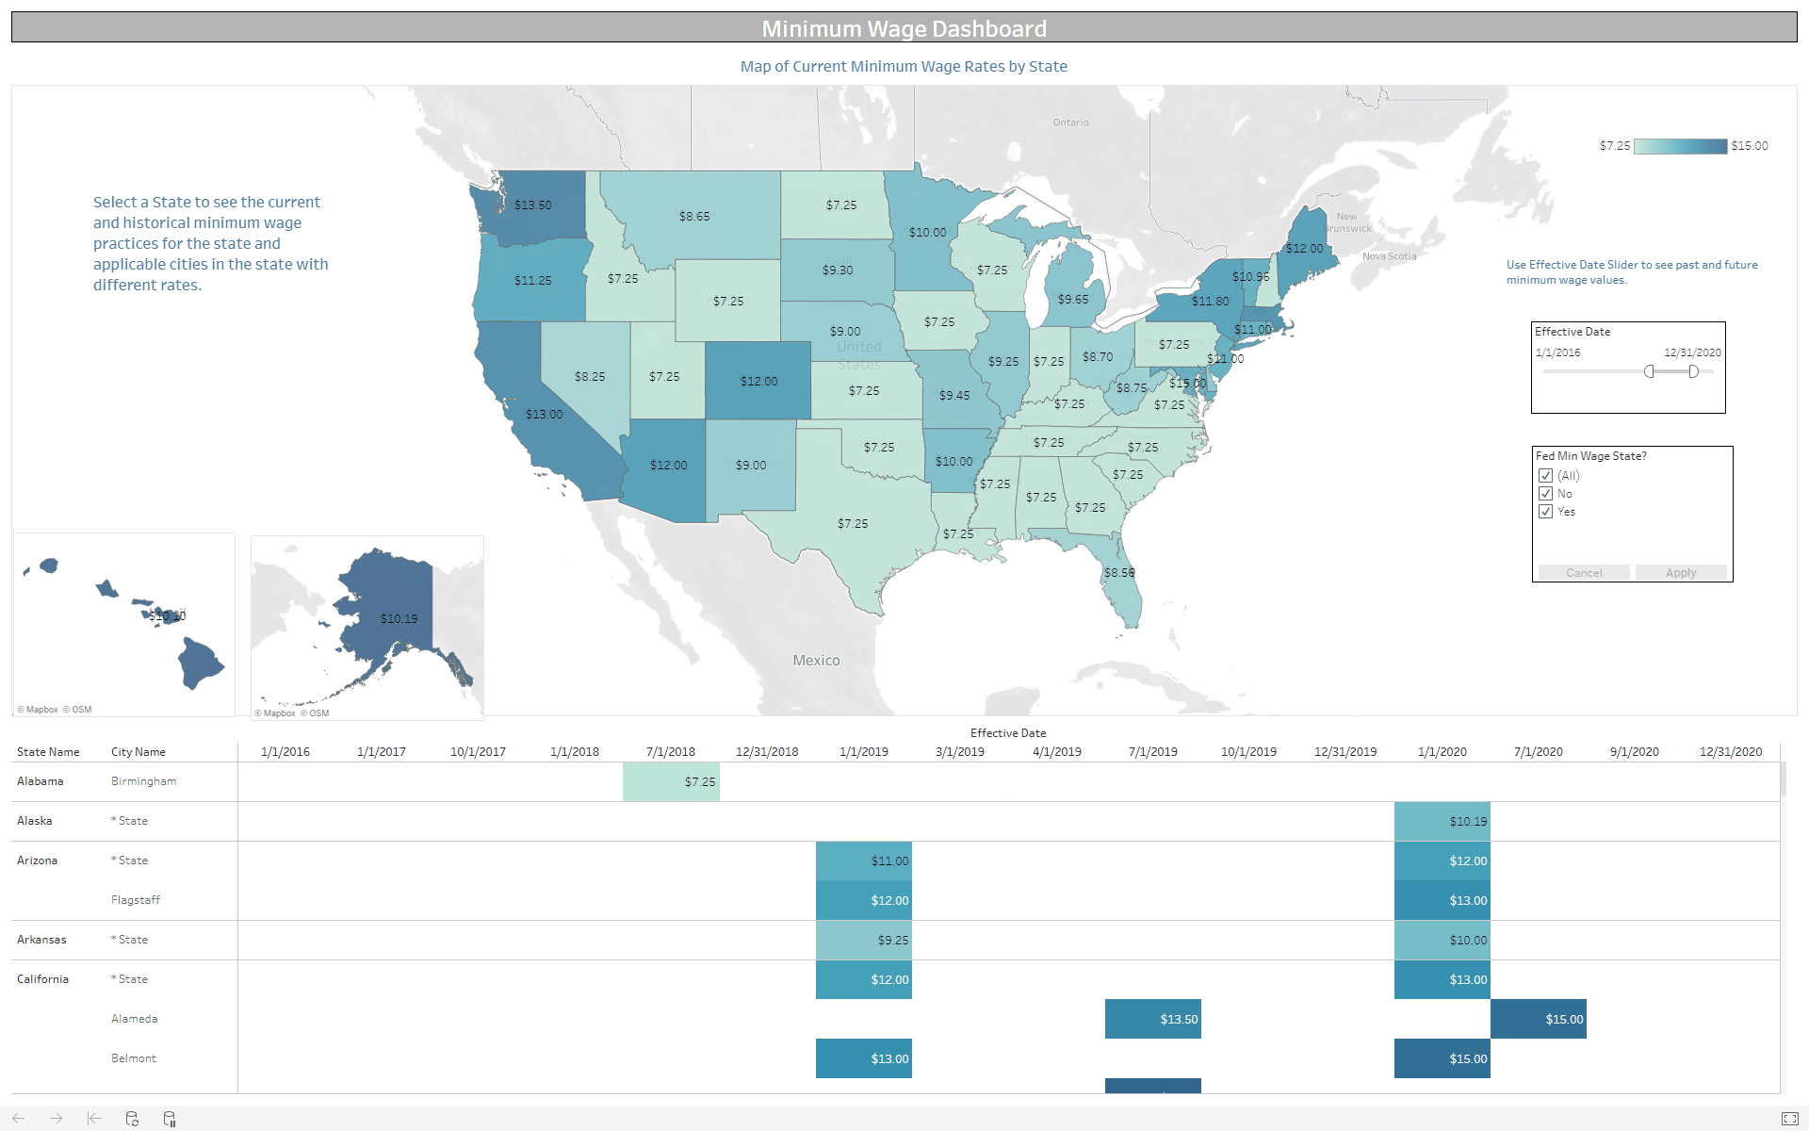Viewport: 1809px width, 1131px height.
Task: Click the Birmingham city label
Action: [144, 781]
